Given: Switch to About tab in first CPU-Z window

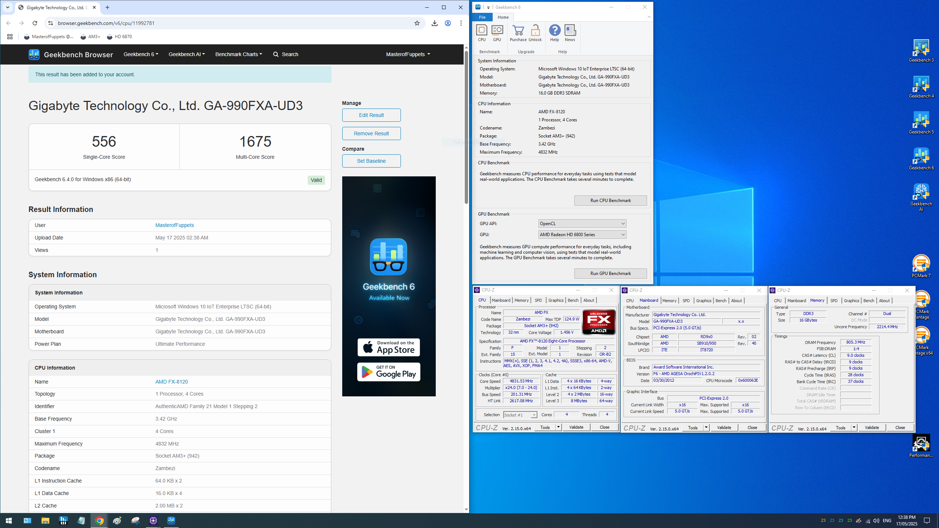Looking at the screenshot, I should click(x=589, y=300).
